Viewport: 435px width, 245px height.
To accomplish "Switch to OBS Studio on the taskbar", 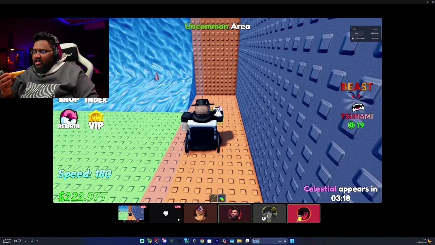I will pyautogui.click(x=157, y=241).
